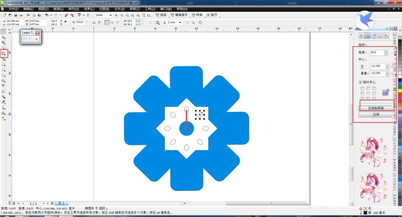Select the Outline pen tool
Image resolution: width=402 pixels, height=217 pixels.
(3, 107)
